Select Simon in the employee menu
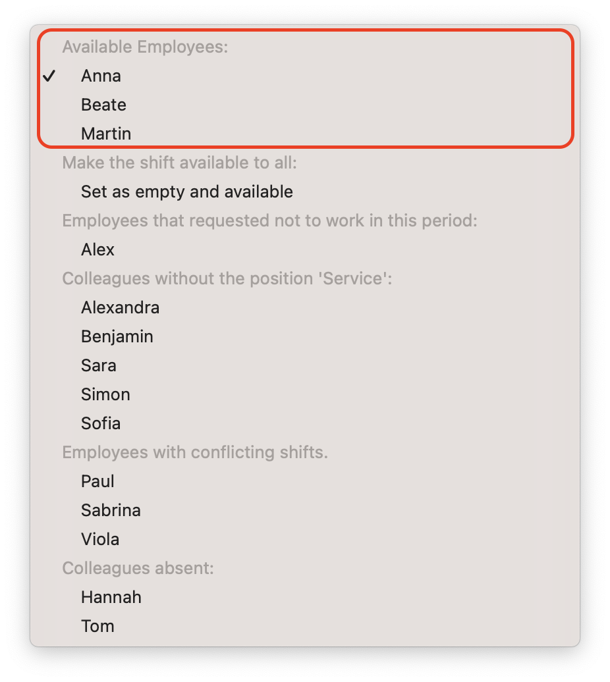The image size is (610, 682). (304, 394)
